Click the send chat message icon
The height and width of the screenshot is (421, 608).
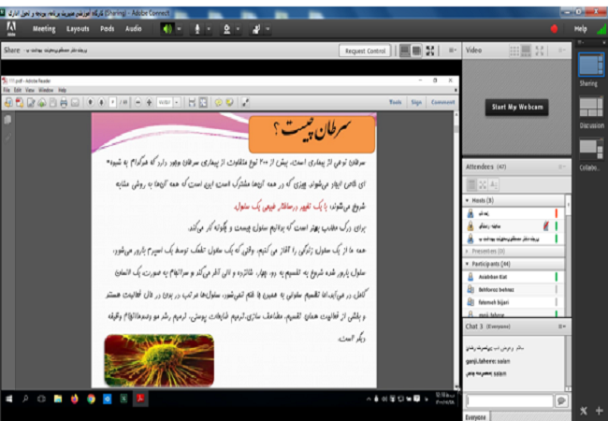(x=560, y=399)
